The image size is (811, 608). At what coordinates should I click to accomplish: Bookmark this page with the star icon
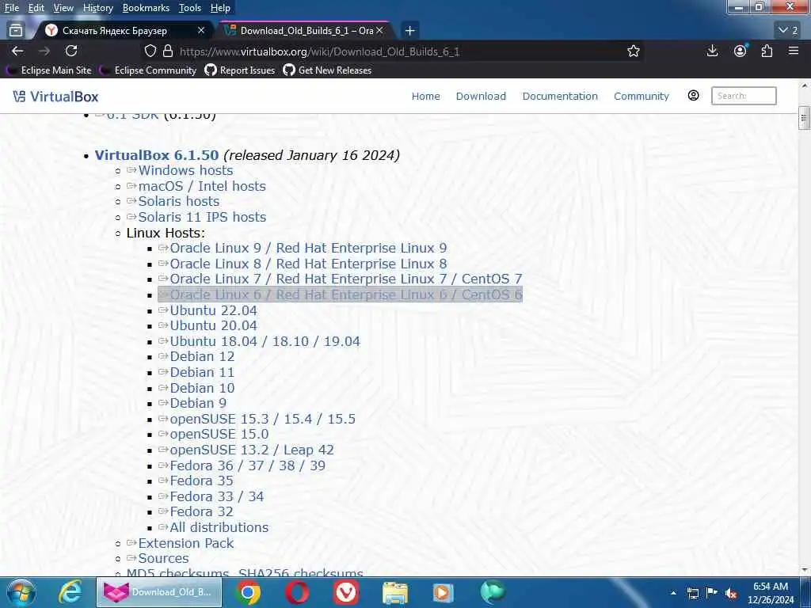634,51
